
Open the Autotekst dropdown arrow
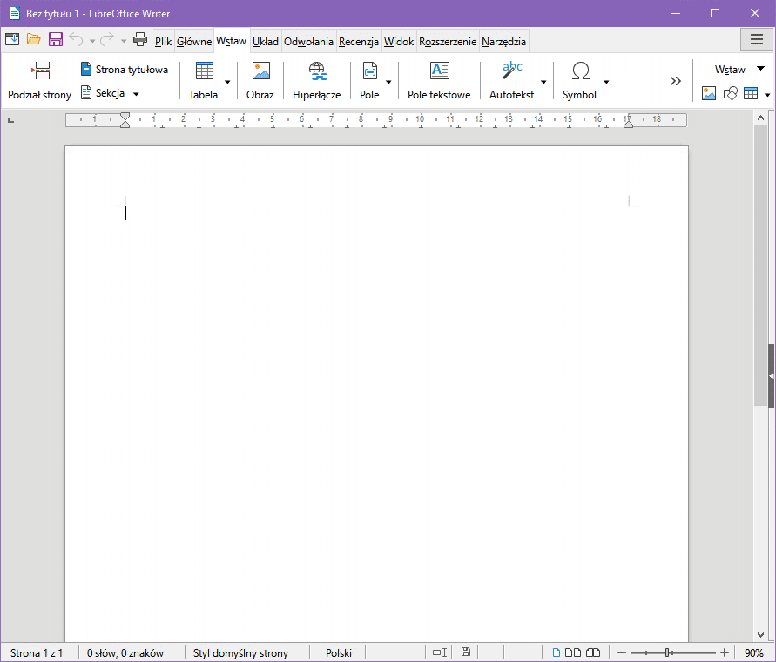tap(543, 82)
